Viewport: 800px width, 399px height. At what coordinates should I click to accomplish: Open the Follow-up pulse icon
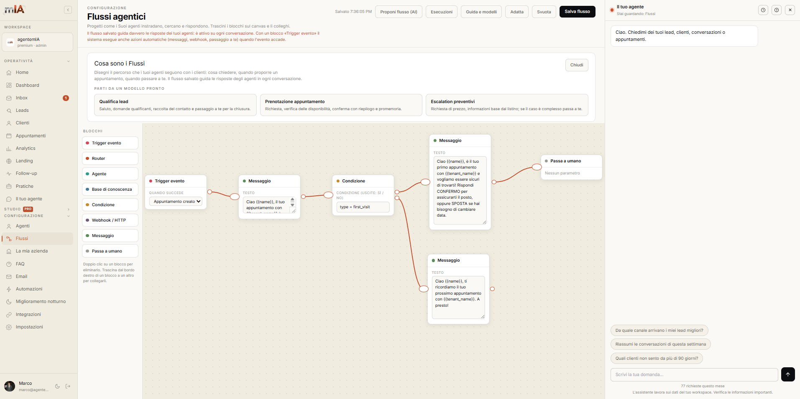tap(9, 174)
